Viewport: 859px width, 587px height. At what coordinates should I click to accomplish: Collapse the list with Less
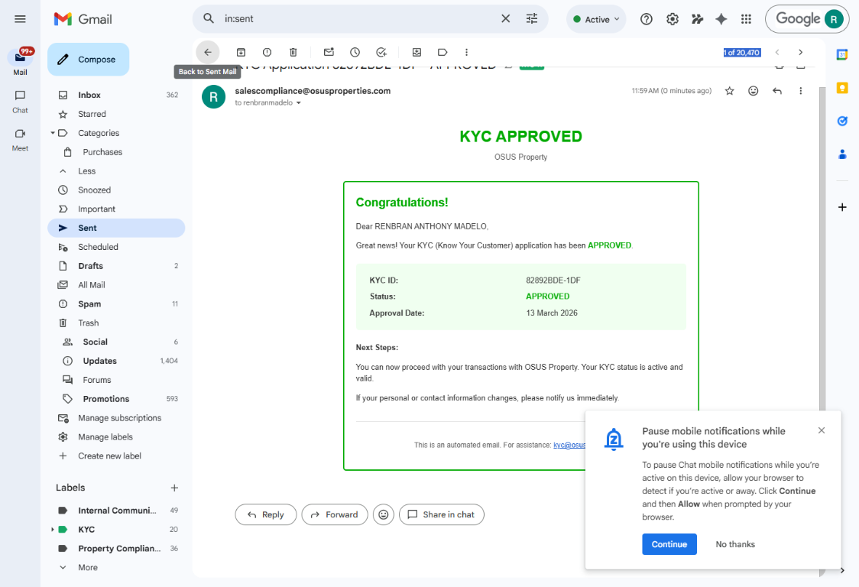86,171
